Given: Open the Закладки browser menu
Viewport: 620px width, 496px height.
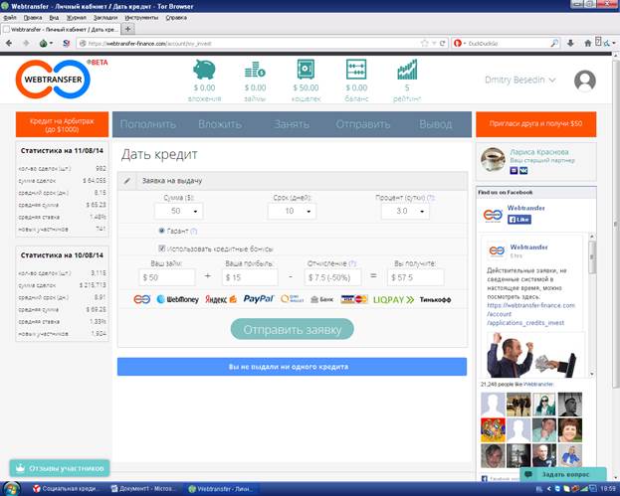Looking at the screenshot, I should [x=105, y=18].
